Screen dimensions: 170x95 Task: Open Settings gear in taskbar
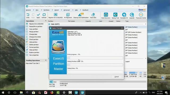[x=64, y=93]
